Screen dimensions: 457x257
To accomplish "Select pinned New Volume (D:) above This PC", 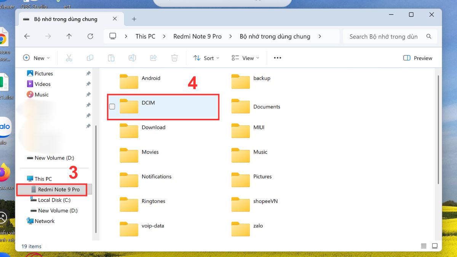I will (50, 158).
